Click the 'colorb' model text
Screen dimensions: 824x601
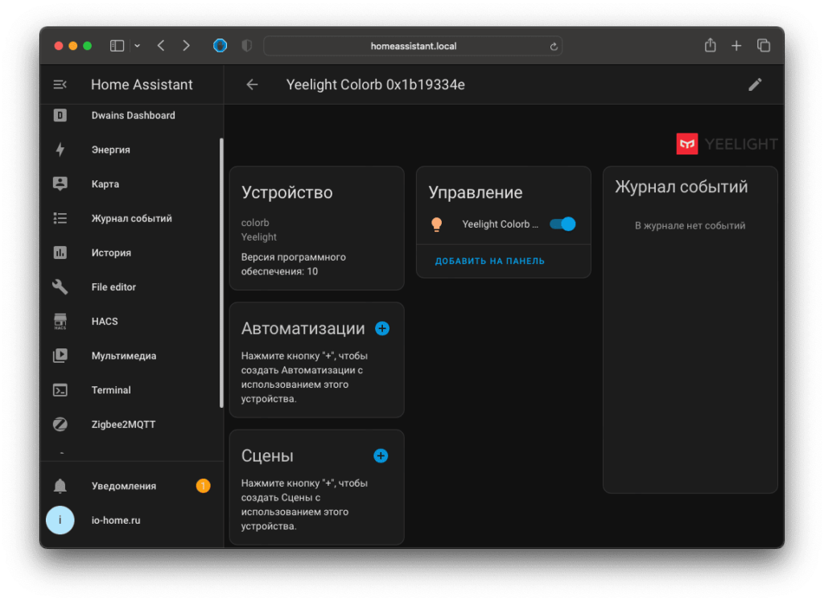255,223
